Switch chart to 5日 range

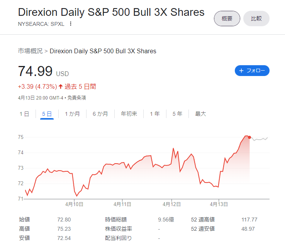(x=47, y=114)
